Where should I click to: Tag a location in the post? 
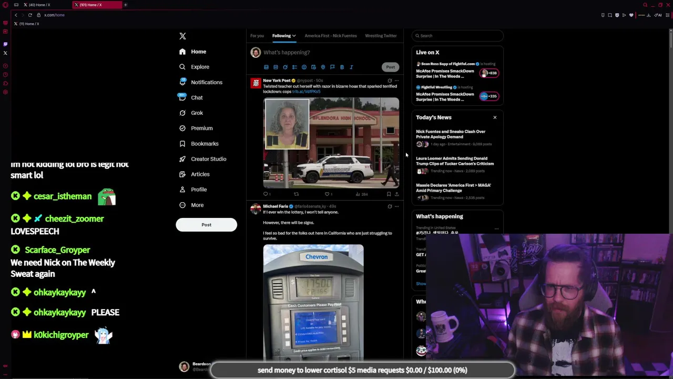pos(323,67)
